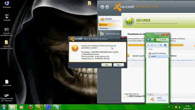The width and height of the screenshot is (195, 110).
Task: Click the avast back navigation round button
Action: point(102,7)
